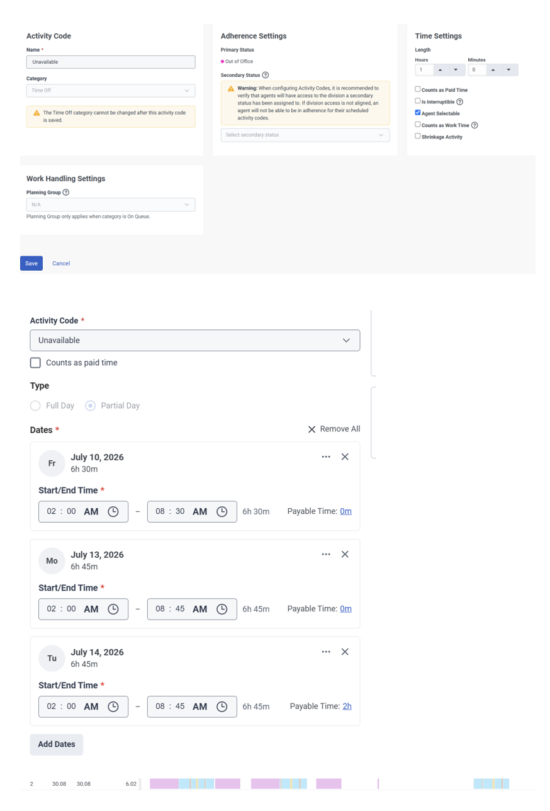550x811 pixels.
Task: Open help icon next to Secondary Status
Action: (x=266, y=75)
